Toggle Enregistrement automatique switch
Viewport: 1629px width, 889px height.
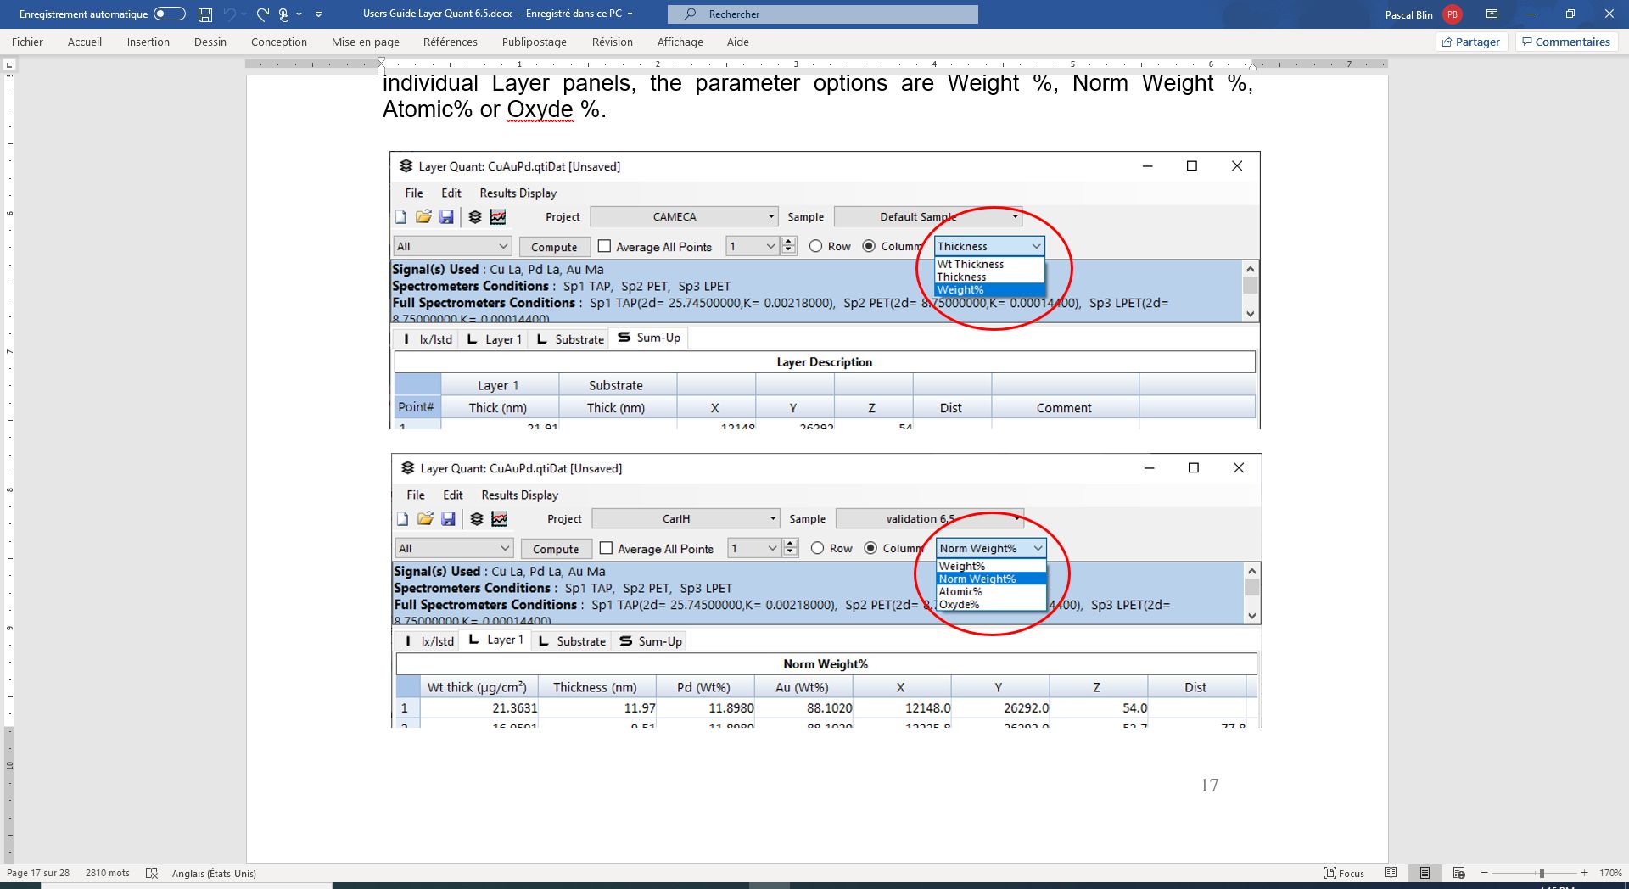tap(169, 14)
